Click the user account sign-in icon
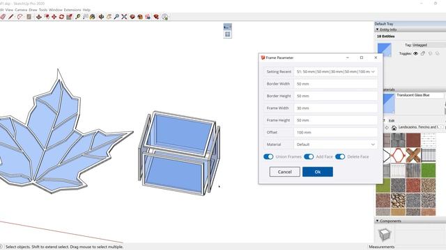 point(164,17)
